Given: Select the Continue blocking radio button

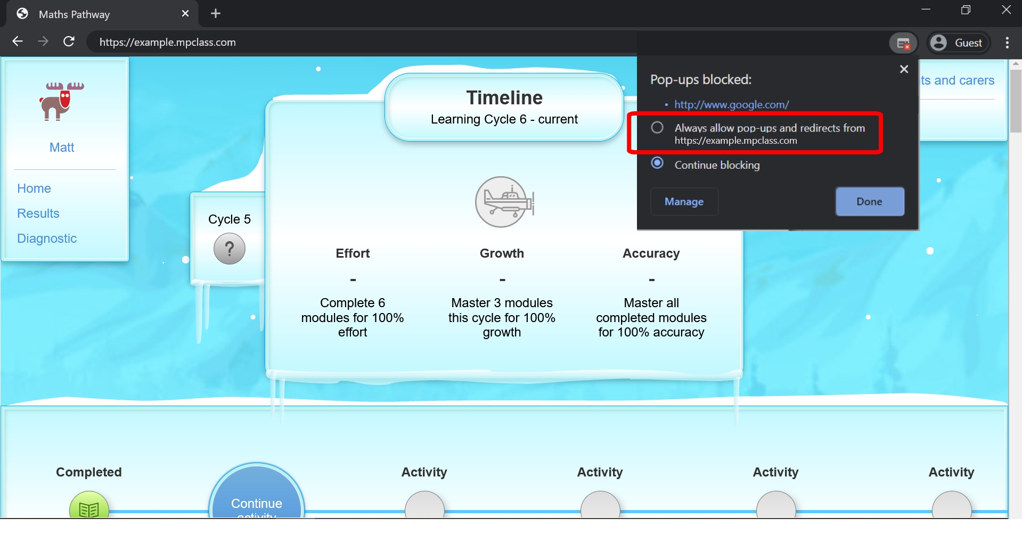Looking at the screenshot, I should tap(657, 163).
